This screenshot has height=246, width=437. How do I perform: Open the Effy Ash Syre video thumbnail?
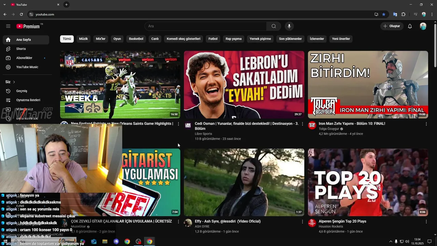click(x=244, y=182)
